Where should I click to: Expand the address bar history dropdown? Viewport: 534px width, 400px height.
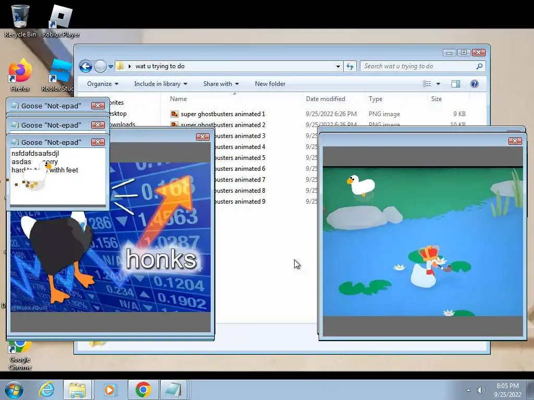pos(338,66)
